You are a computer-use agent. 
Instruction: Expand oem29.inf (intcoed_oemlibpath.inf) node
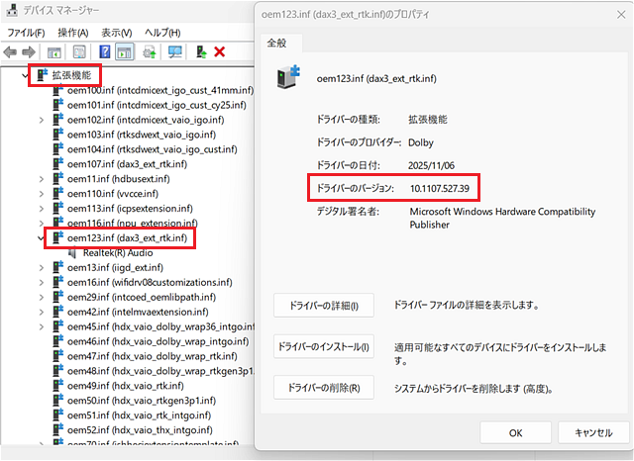tap(42, 298)
